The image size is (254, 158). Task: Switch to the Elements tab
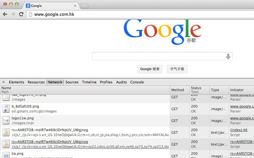coord(16,82)
